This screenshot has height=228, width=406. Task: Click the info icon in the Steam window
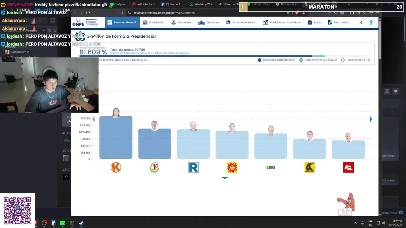click(387, 91)
